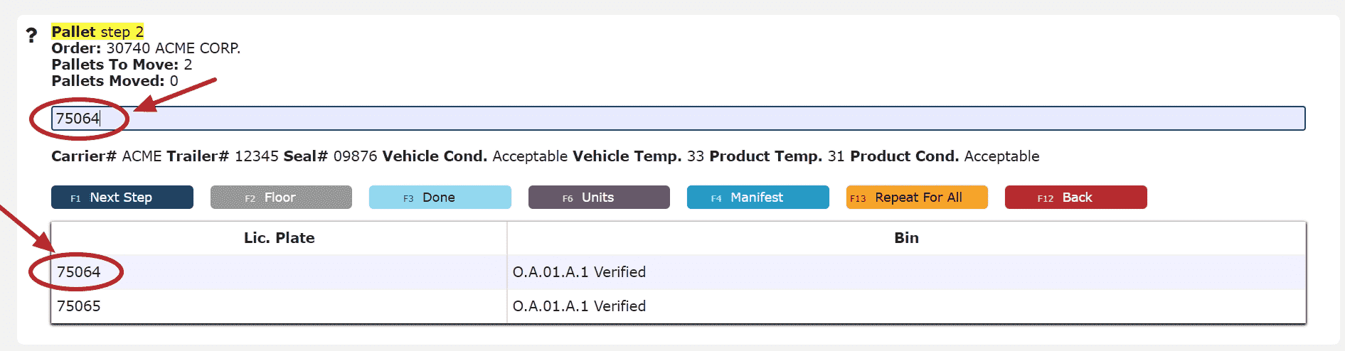Viewport: 1345px width, 351px height.
Task: Click the light blue F3 Done button
Action: click(x=440, y=198)
